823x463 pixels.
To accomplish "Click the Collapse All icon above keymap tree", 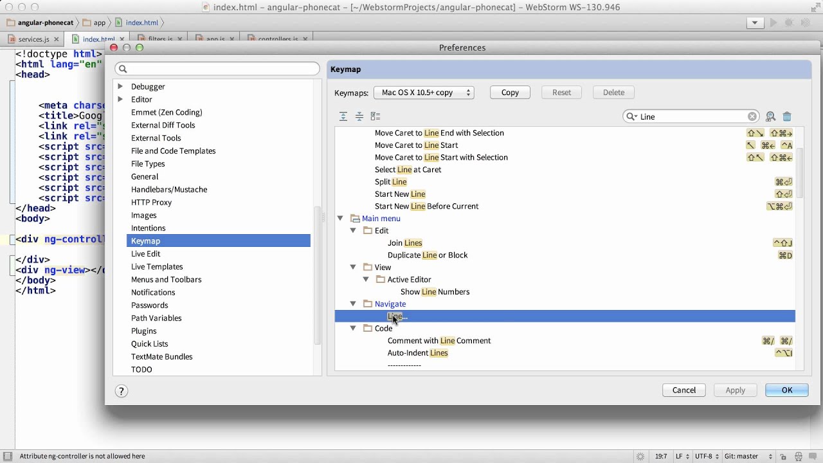I will point(359,116).
